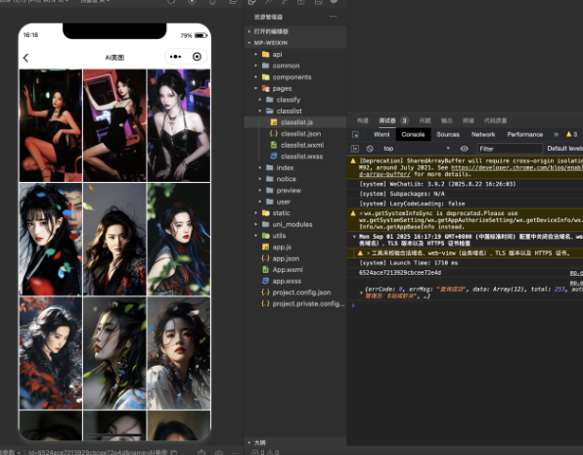Open the developer.chrome.com deprecation link
The height and width of the screenshot is (455, 583).
click(516, 167)
